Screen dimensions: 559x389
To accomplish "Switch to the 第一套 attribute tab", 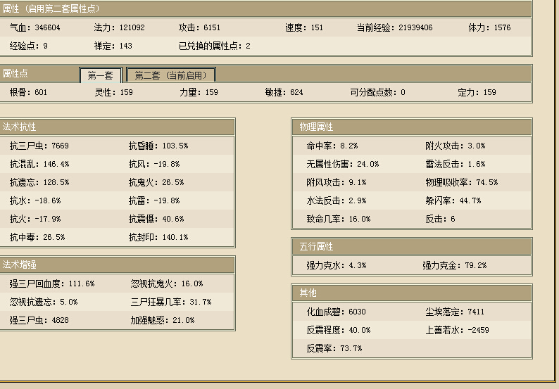I will [100, 75].
